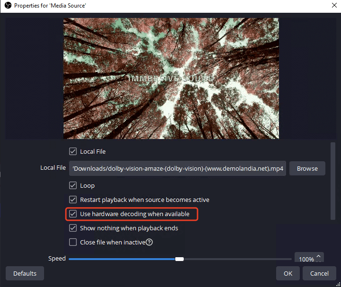This screenshot has height=287, width=341.
Task: Toggle Restart playback when source becomes active
Action: coord(73,200)
